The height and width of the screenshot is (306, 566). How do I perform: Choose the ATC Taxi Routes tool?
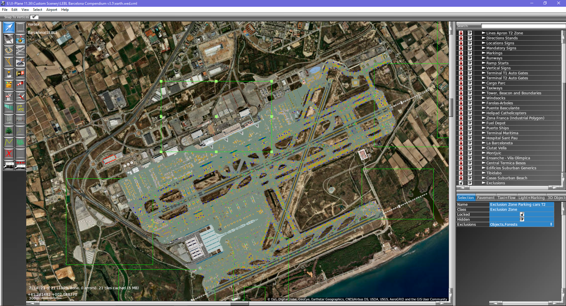click(20, 108)
